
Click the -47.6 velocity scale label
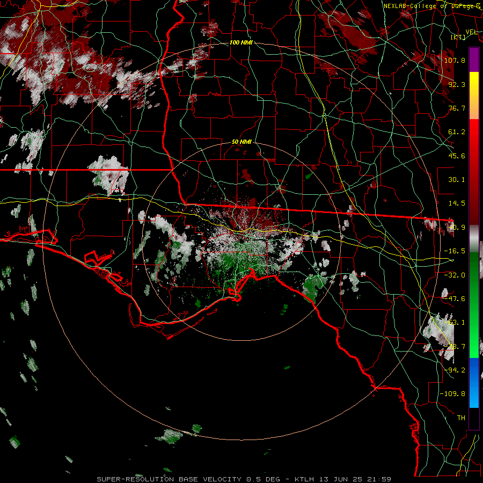[455, 299]
